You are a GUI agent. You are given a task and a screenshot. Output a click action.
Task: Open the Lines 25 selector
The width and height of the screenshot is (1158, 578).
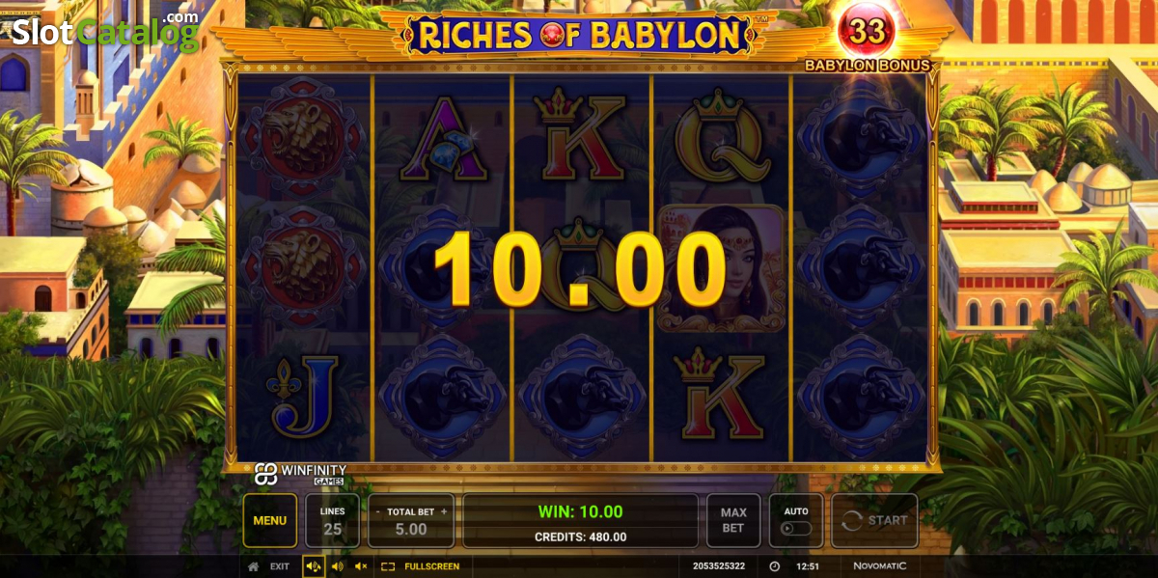333,520
